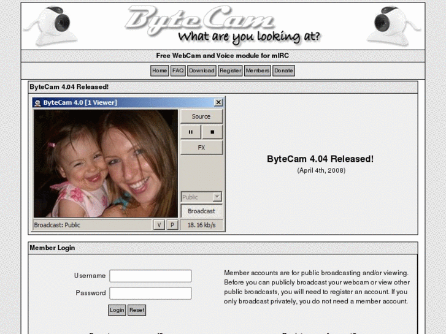Pause the ByteCam broadcast stream
Image resolution: width=446 pixels, height=334 pixels.
[191, 132]
